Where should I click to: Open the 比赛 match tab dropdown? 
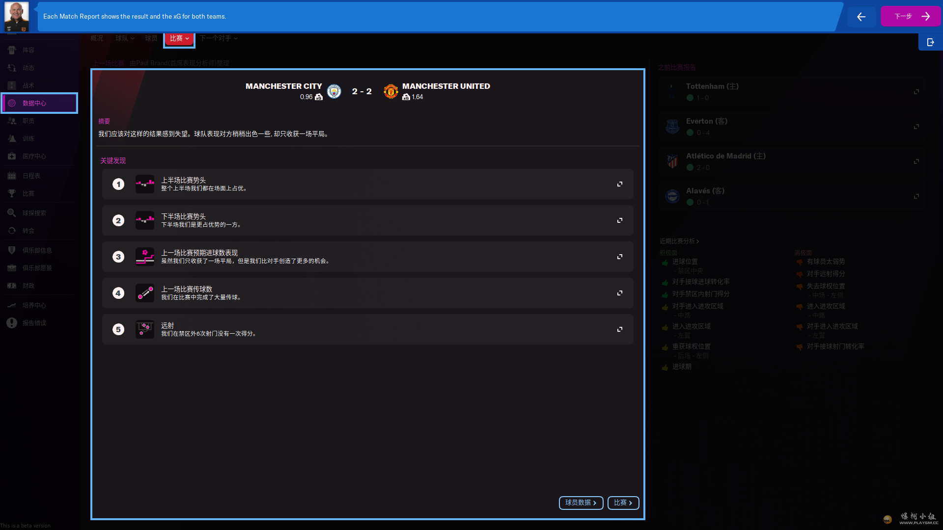click(x=179, y=38)
